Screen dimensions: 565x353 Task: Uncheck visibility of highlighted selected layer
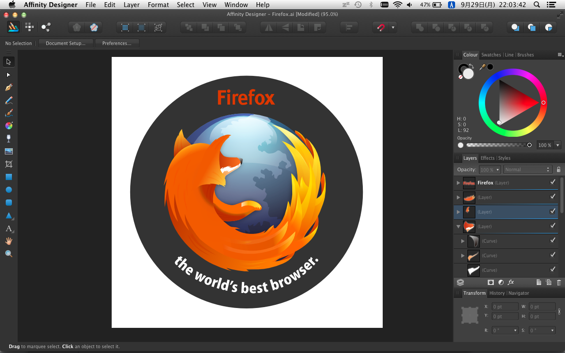[553, 211]
